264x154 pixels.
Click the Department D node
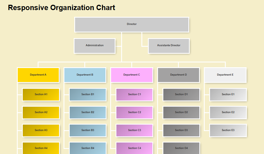point(179,75)
